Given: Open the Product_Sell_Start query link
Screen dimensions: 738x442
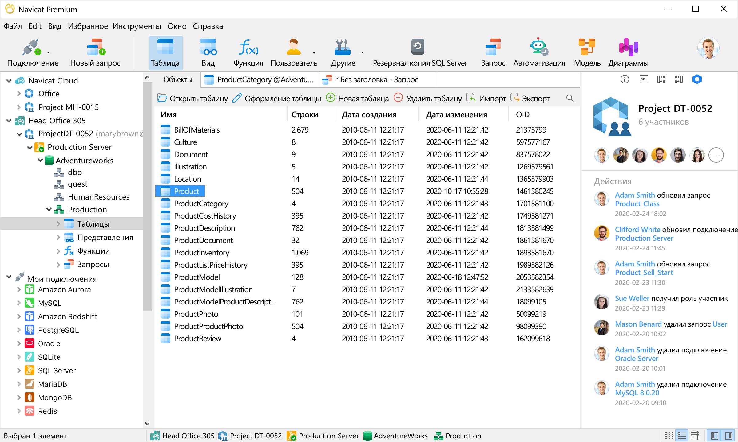Looking at the screenshot, I should pyautogui.click(x=644, y=273).
